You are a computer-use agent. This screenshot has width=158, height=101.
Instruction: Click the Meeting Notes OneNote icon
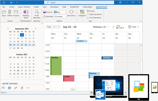(26, 12)
